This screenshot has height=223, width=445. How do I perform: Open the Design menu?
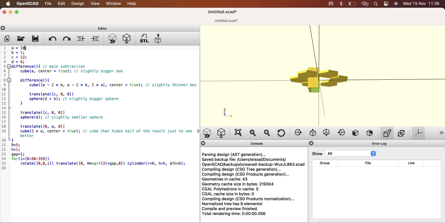coord(78,4)
